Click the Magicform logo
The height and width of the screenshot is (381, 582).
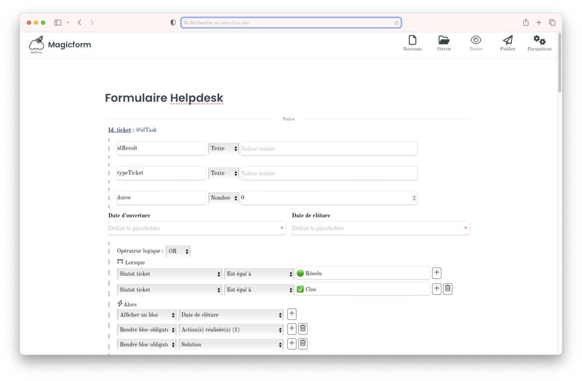(x=60, y=45)
